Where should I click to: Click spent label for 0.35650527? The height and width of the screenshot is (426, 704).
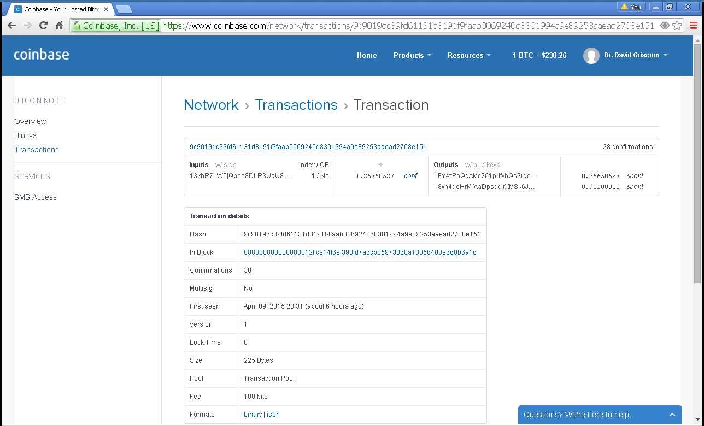[x=635, y=176]
